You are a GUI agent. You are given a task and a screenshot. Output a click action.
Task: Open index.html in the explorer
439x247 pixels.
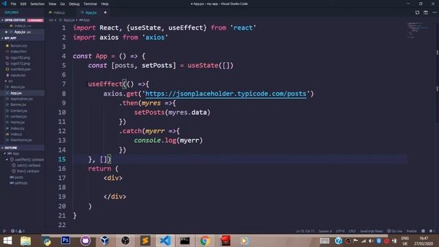click(19, 51)
